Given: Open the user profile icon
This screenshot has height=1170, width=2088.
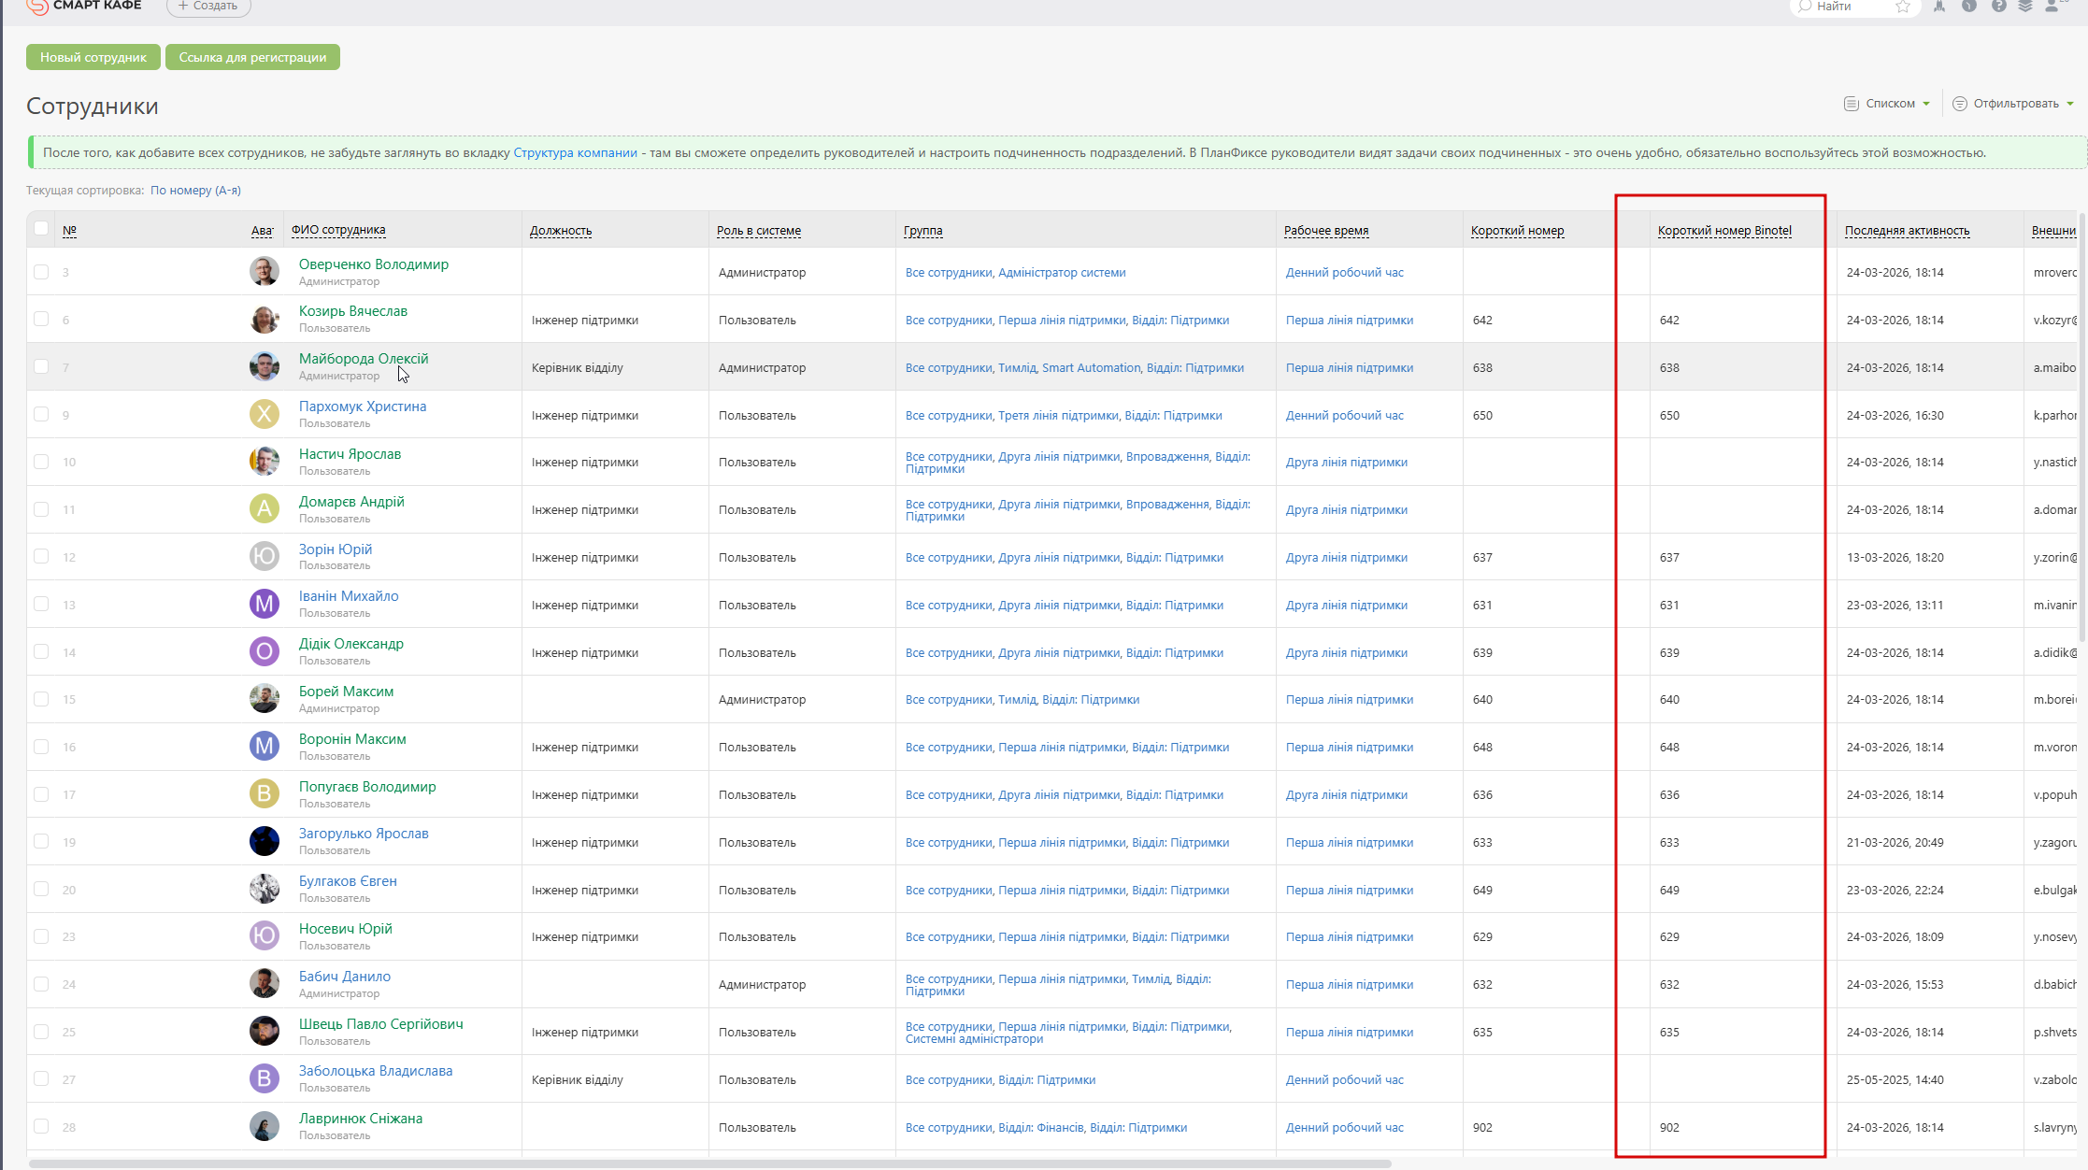Looking at the screenshot, I should pyautogui.click(x=2052, y=6).
